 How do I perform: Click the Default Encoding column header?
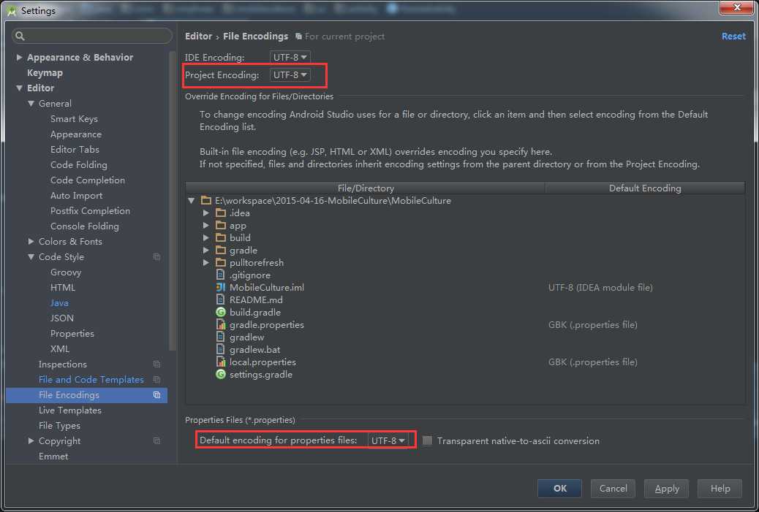[x=645, y=188]
